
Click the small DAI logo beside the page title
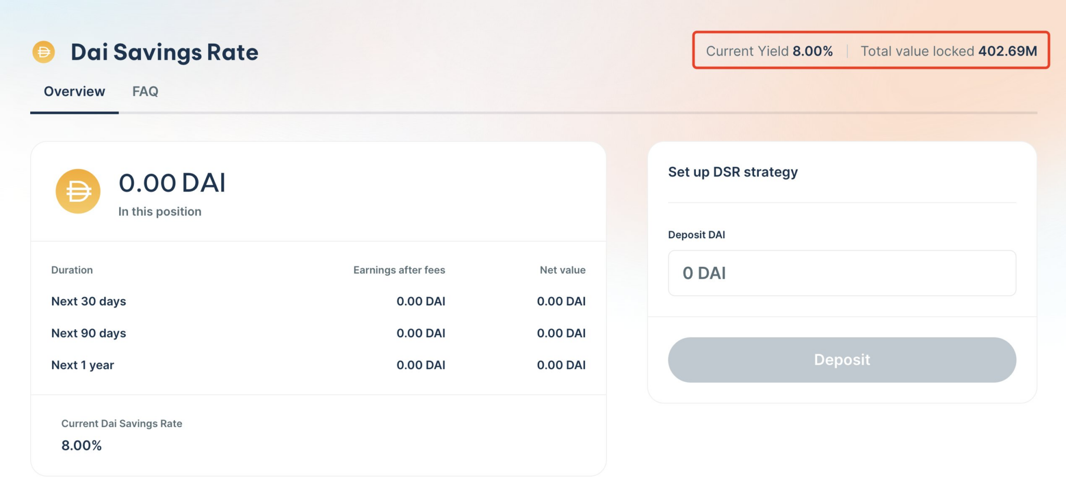click(44, 52)
